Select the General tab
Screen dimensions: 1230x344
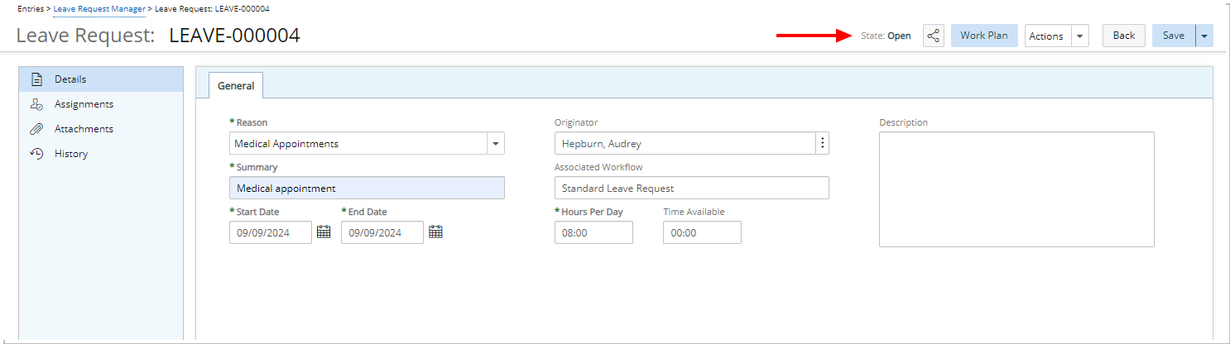236,86
